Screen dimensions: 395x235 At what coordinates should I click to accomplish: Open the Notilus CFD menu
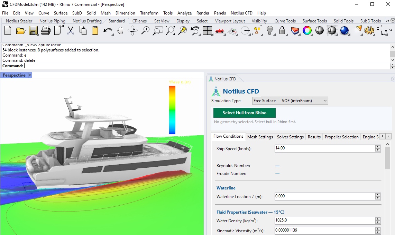(241, 13)
